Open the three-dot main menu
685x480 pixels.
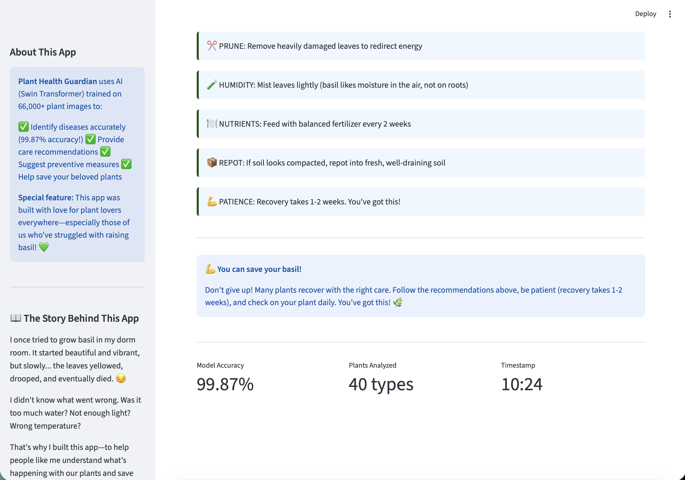[x=670, y=14]
